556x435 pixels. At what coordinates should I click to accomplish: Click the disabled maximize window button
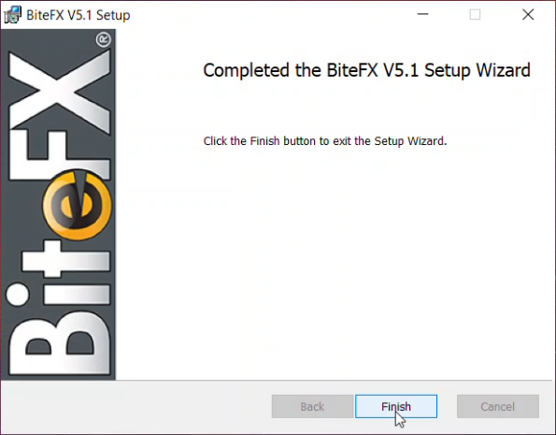tap(475, 15)
